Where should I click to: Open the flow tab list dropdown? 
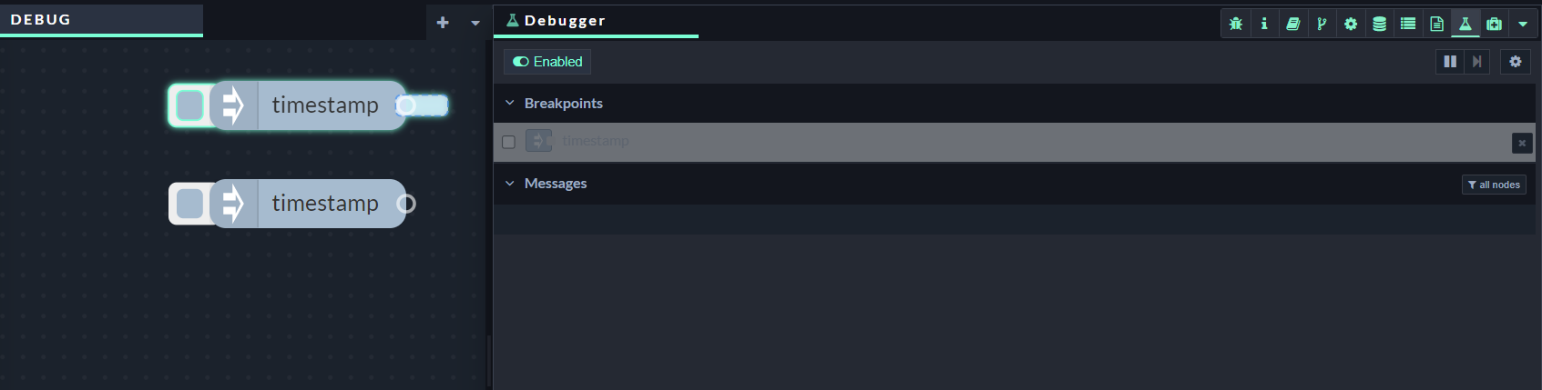pos(475,23)
